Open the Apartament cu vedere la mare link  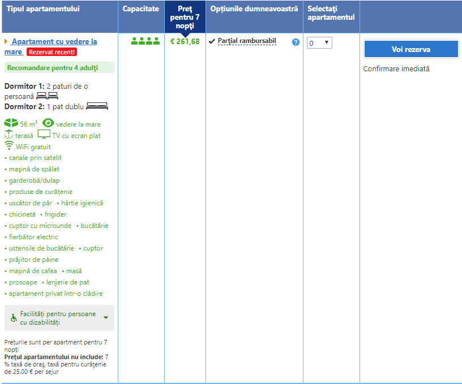(54, 42)
